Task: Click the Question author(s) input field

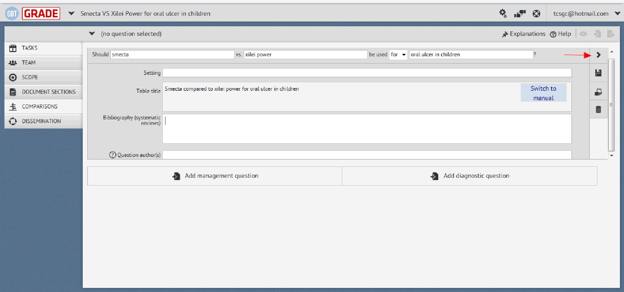Action: pyautogui.click(x=367, y=155)
